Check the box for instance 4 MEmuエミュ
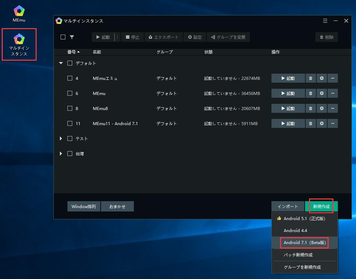This screenshot has width=356, height=279. [70, 78]
